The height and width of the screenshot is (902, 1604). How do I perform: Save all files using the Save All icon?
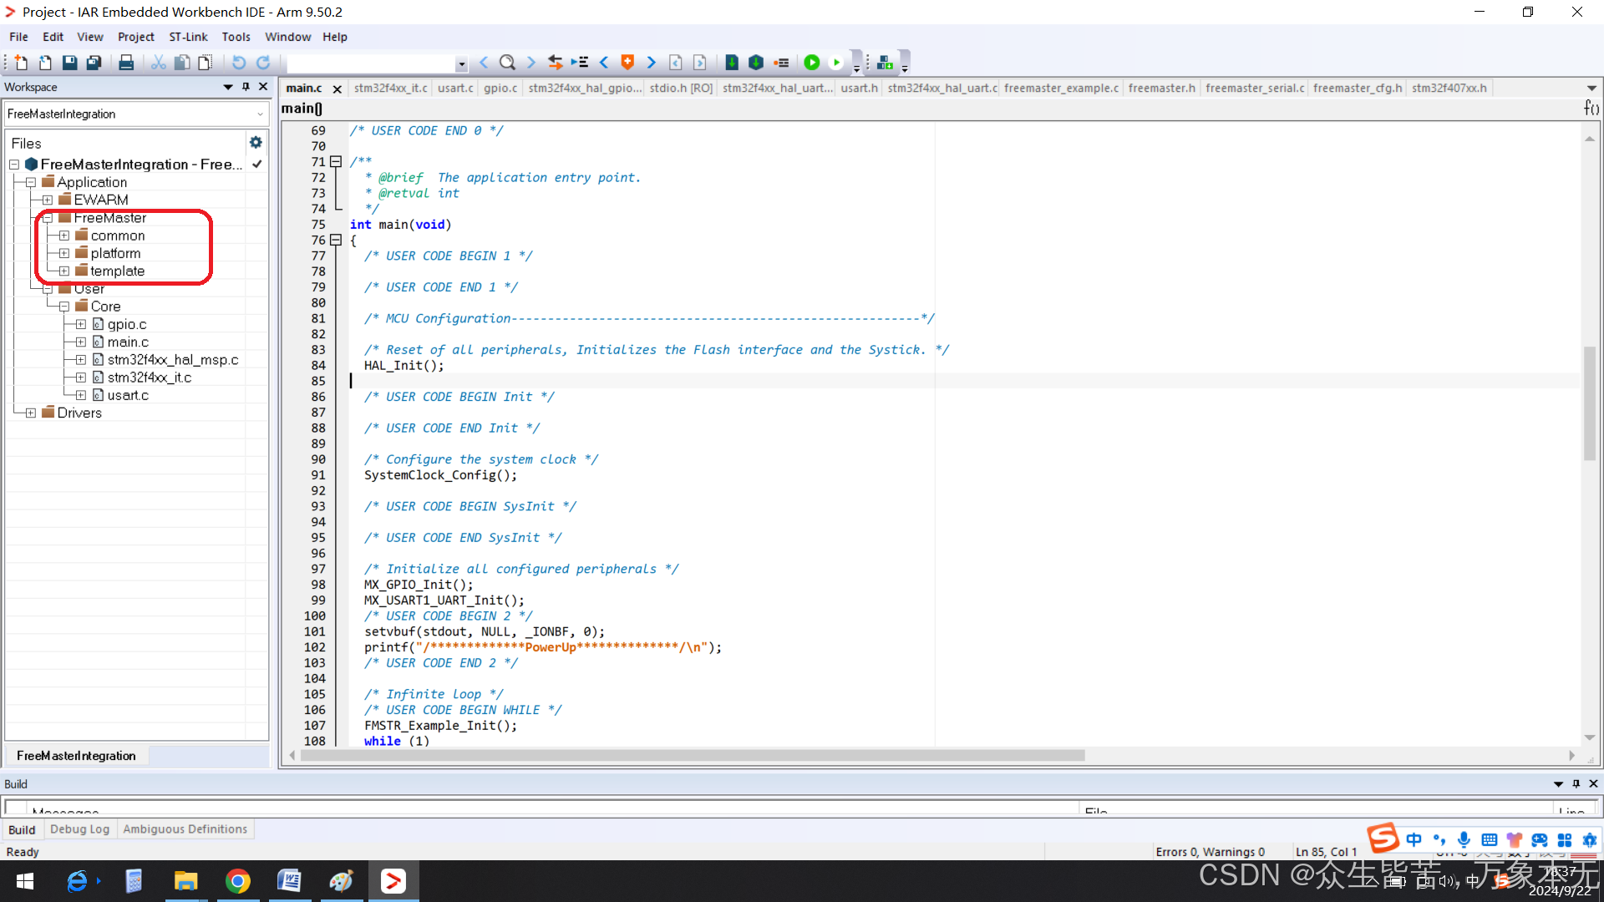pos(94,62)
